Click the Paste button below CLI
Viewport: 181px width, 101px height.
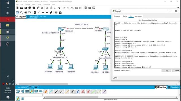(176, 71)
